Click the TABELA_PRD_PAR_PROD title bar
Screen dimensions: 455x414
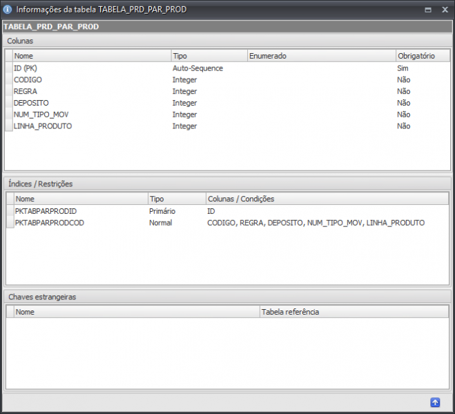pos(228,27)
